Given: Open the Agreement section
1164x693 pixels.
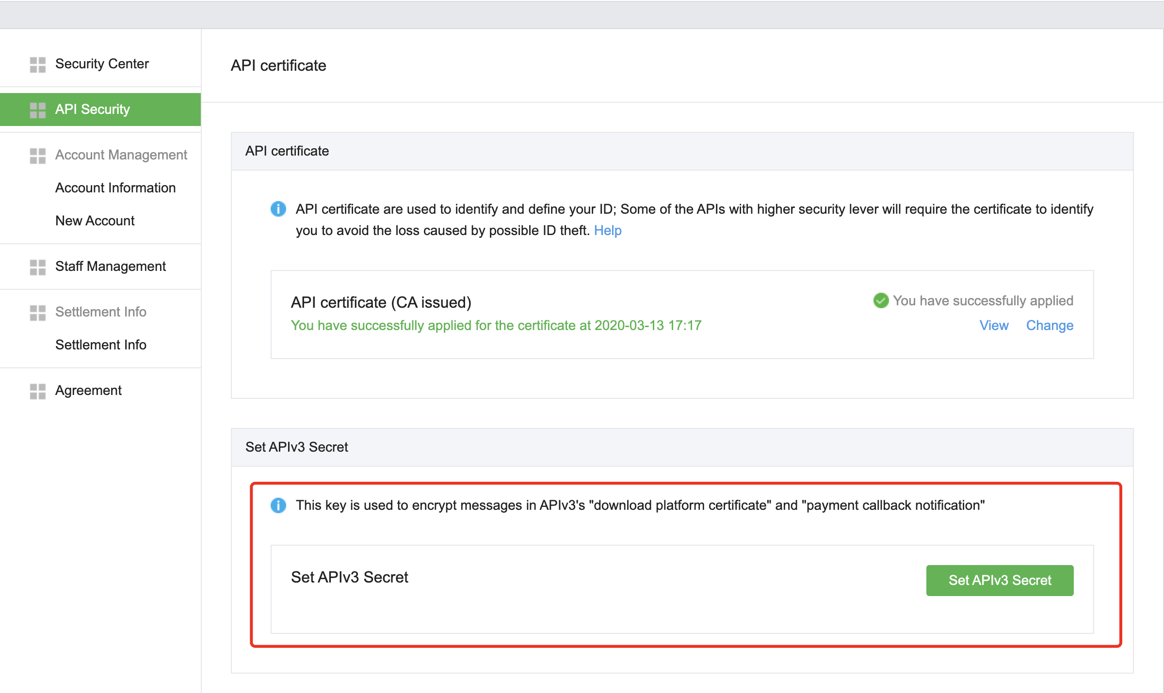Looking at the screenshot, I should (88, 391).
